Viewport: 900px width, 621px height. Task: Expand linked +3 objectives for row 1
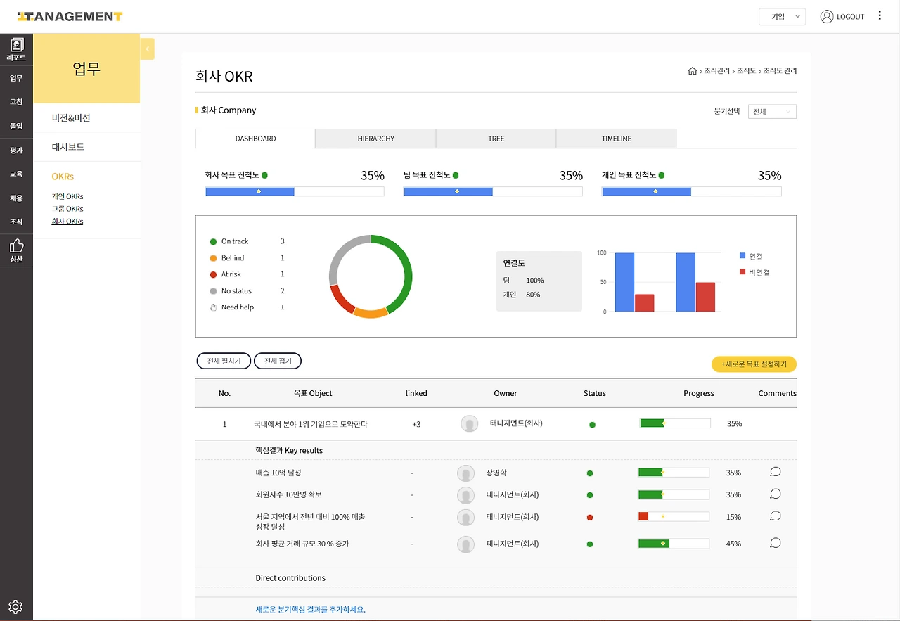pos(416,424)
